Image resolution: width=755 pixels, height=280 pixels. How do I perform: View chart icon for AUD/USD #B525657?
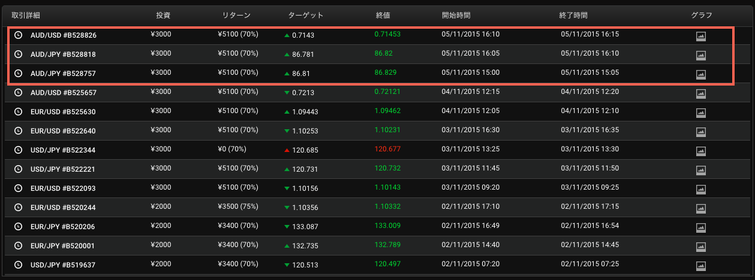700,93
